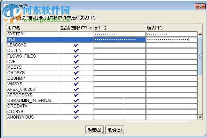
Task: Click the vertical scrollbar thumb
Action: [200, 55]
